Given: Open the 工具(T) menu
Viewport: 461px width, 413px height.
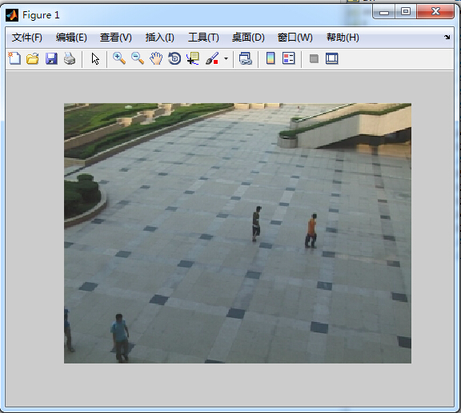Looking at the screenshot, I should [203, 38].
